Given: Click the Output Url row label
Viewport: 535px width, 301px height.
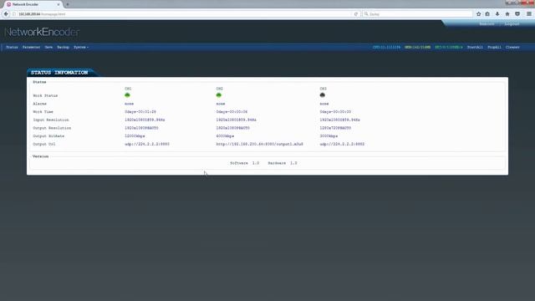Looking at the screenshot, I should tap(44, 144).
